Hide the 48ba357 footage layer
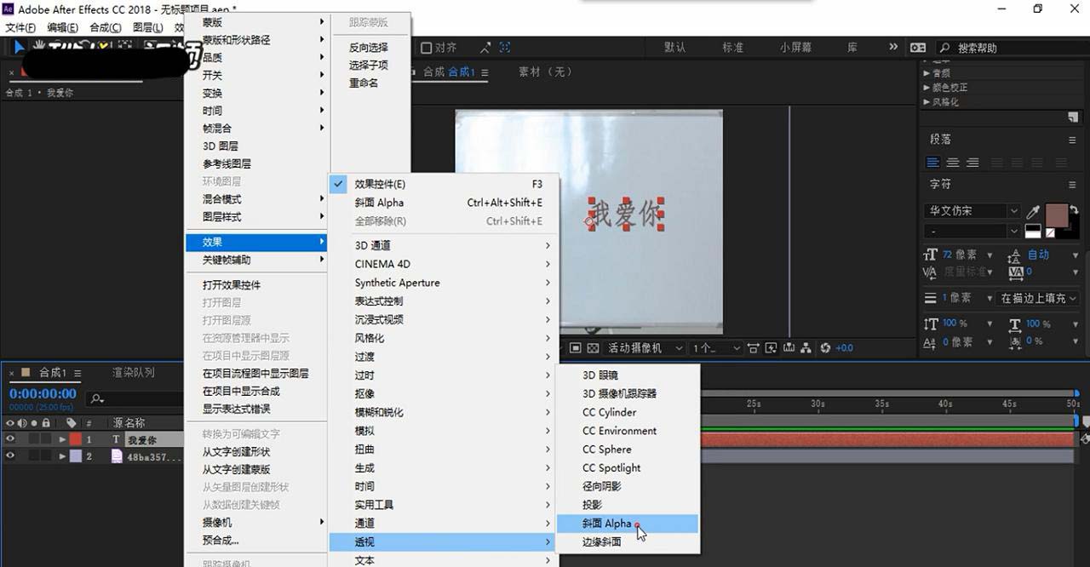 10,455
